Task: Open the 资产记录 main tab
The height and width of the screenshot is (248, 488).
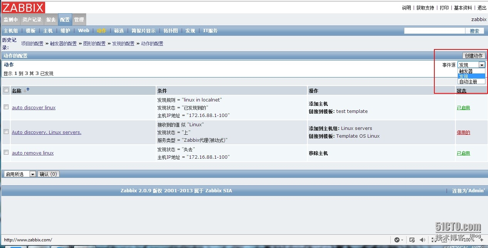Action: click(32, 20)
